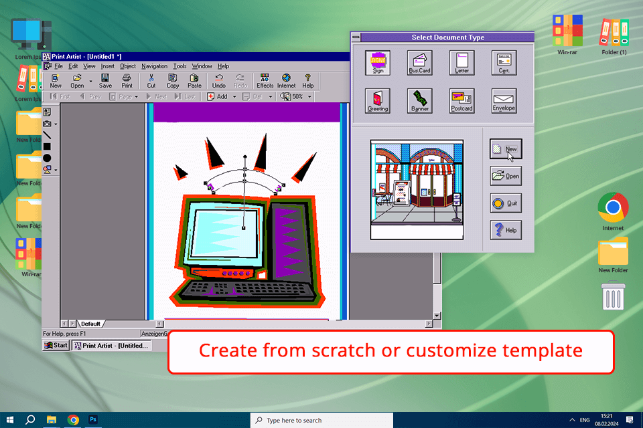Save the document using the Save icon
Screen dimensions: 643x428
coord(105,81)
